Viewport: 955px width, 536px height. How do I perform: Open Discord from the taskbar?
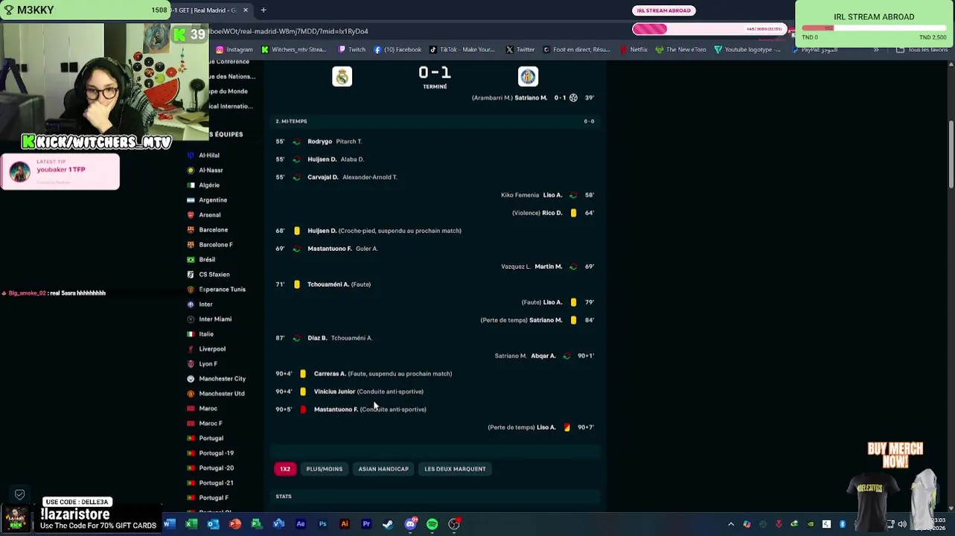pos(410,524)
